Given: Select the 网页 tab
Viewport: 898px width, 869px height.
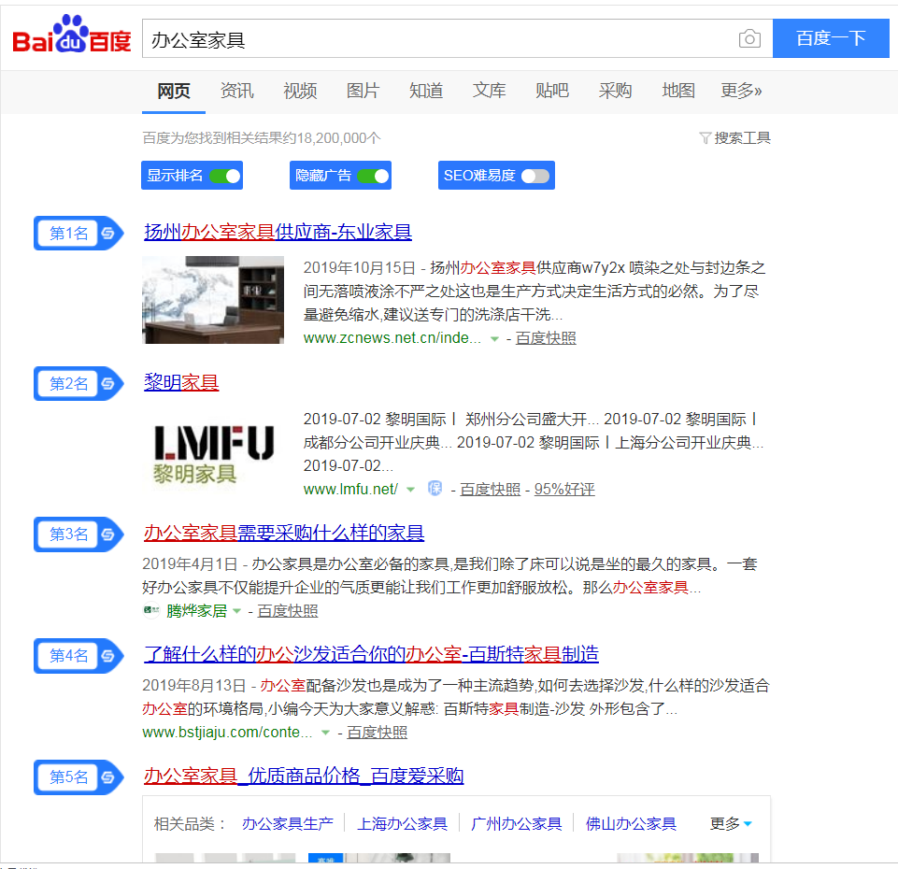Looking at the screenshot, I should point(174,91).
